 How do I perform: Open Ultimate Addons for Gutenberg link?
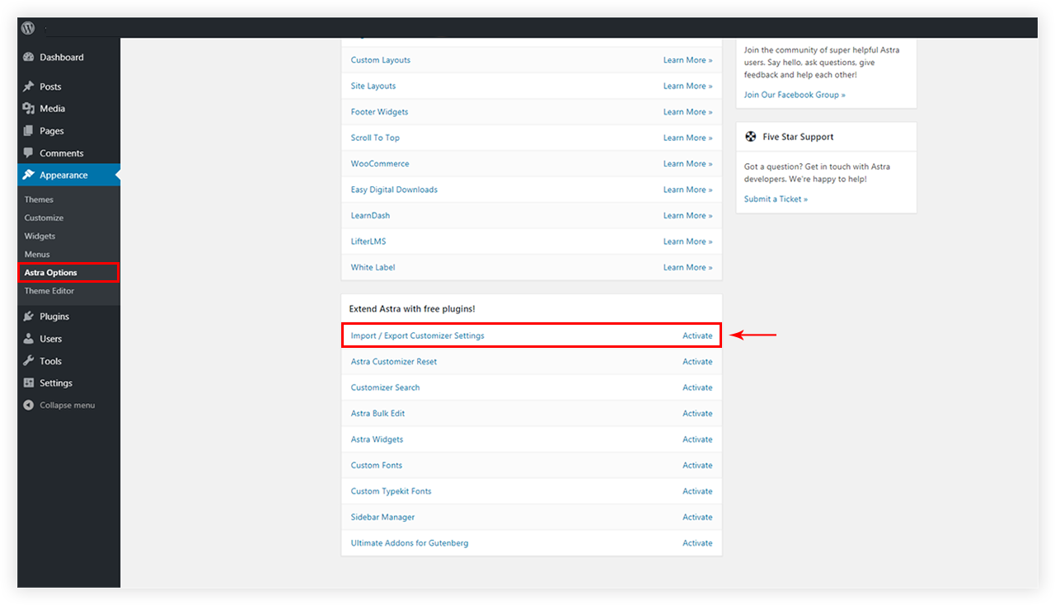point(410,543)
